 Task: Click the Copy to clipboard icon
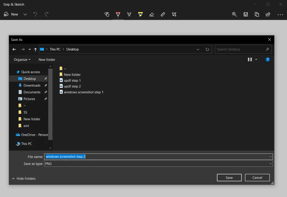(257, 14)
